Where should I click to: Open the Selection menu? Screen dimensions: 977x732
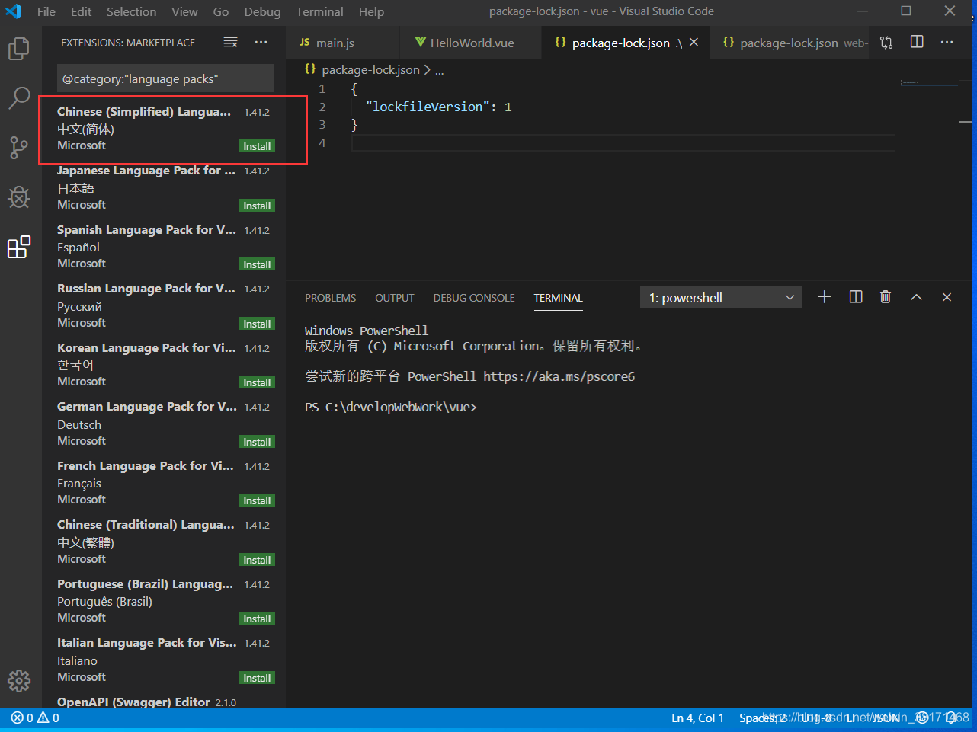(x=132, y=11)
